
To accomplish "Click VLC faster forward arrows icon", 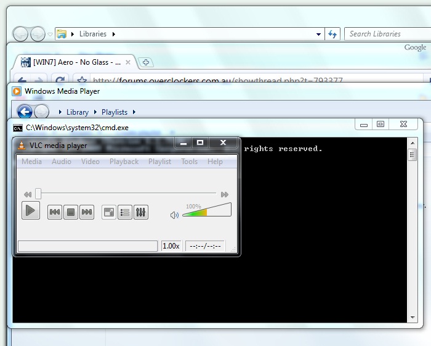I will 225,195.
